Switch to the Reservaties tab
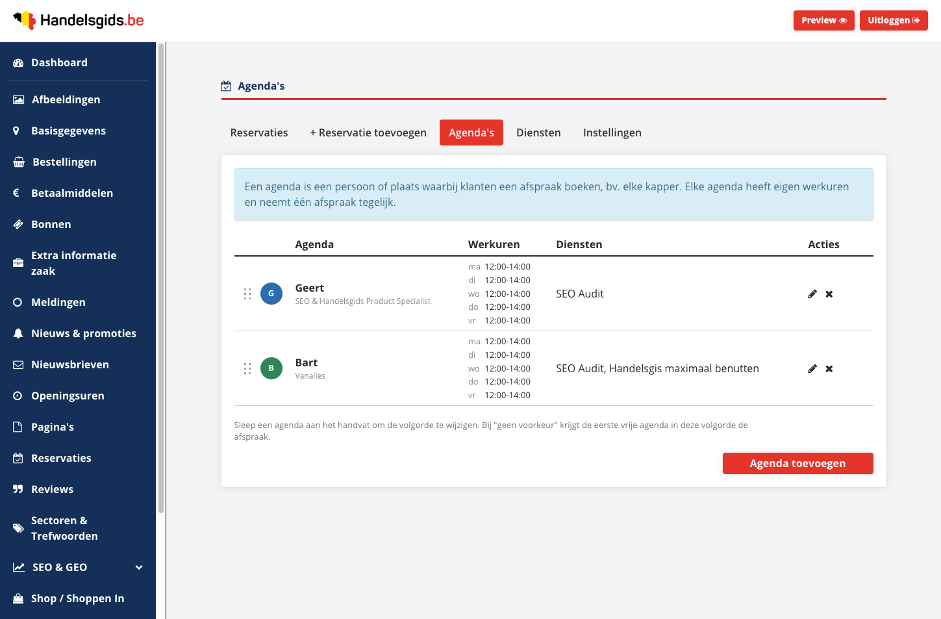Viewport: 941px width, 619px height. coord(259,133)
